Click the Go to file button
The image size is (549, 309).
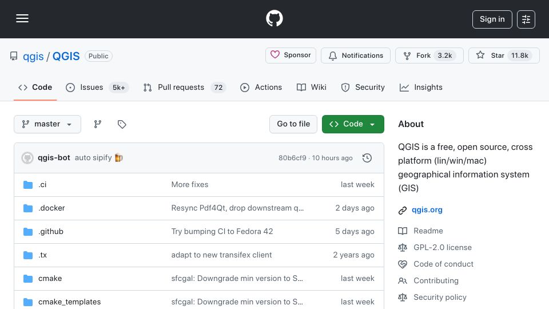293,124
